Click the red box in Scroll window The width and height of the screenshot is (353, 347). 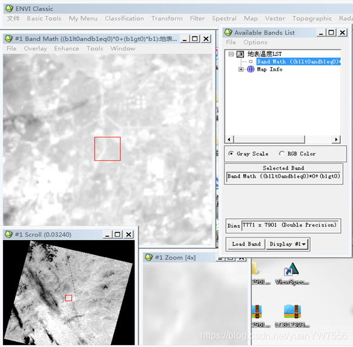pyautogui.click(x=68, y=298)
